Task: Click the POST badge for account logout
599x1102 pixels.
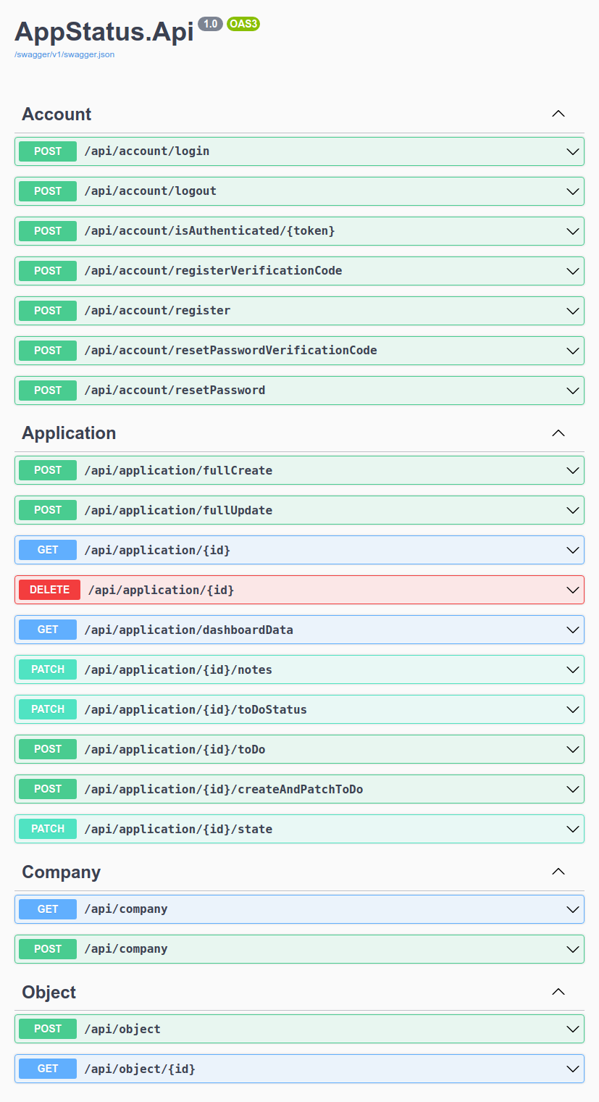Action: point(48,191)
